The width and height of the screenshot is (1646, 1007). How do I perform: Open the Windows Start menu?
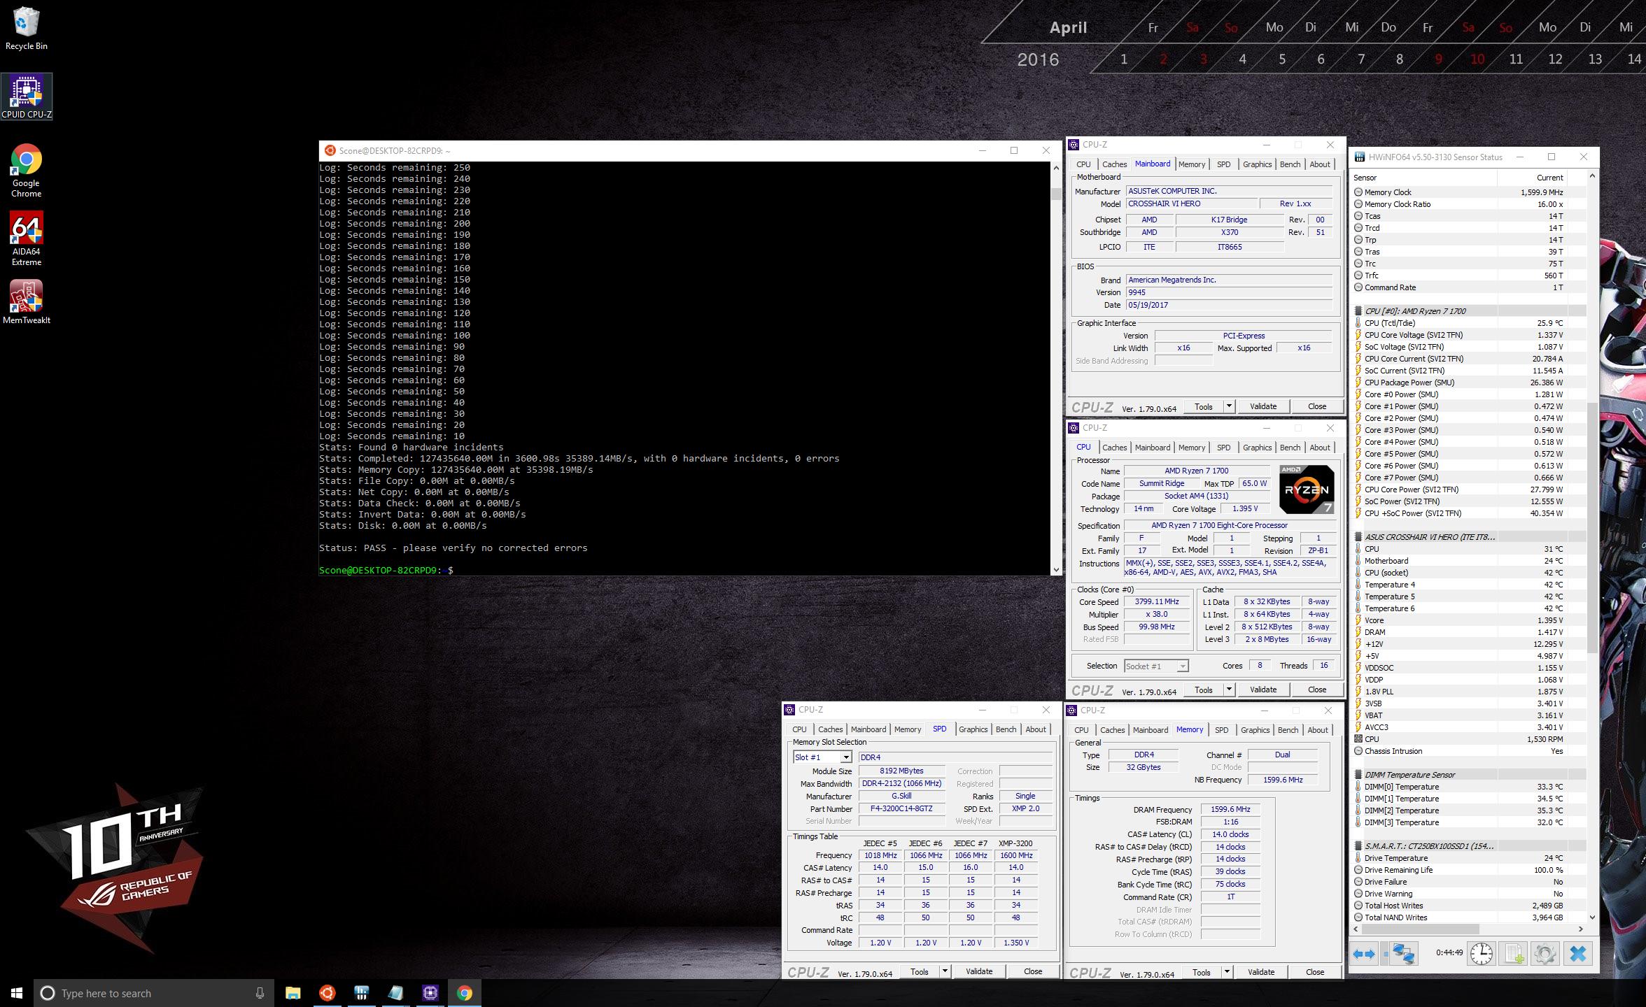pyautogui.click(x=17, y=993)
